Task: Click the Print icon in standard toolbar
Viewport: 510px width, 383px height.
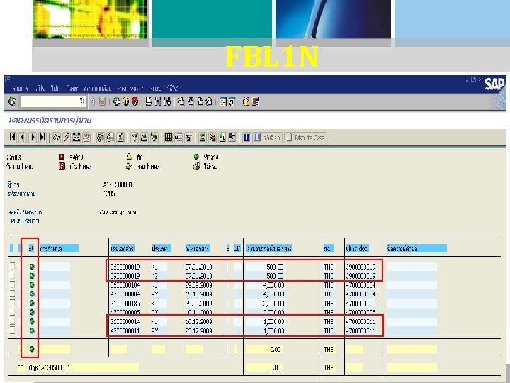Action: tap(149, 101)
